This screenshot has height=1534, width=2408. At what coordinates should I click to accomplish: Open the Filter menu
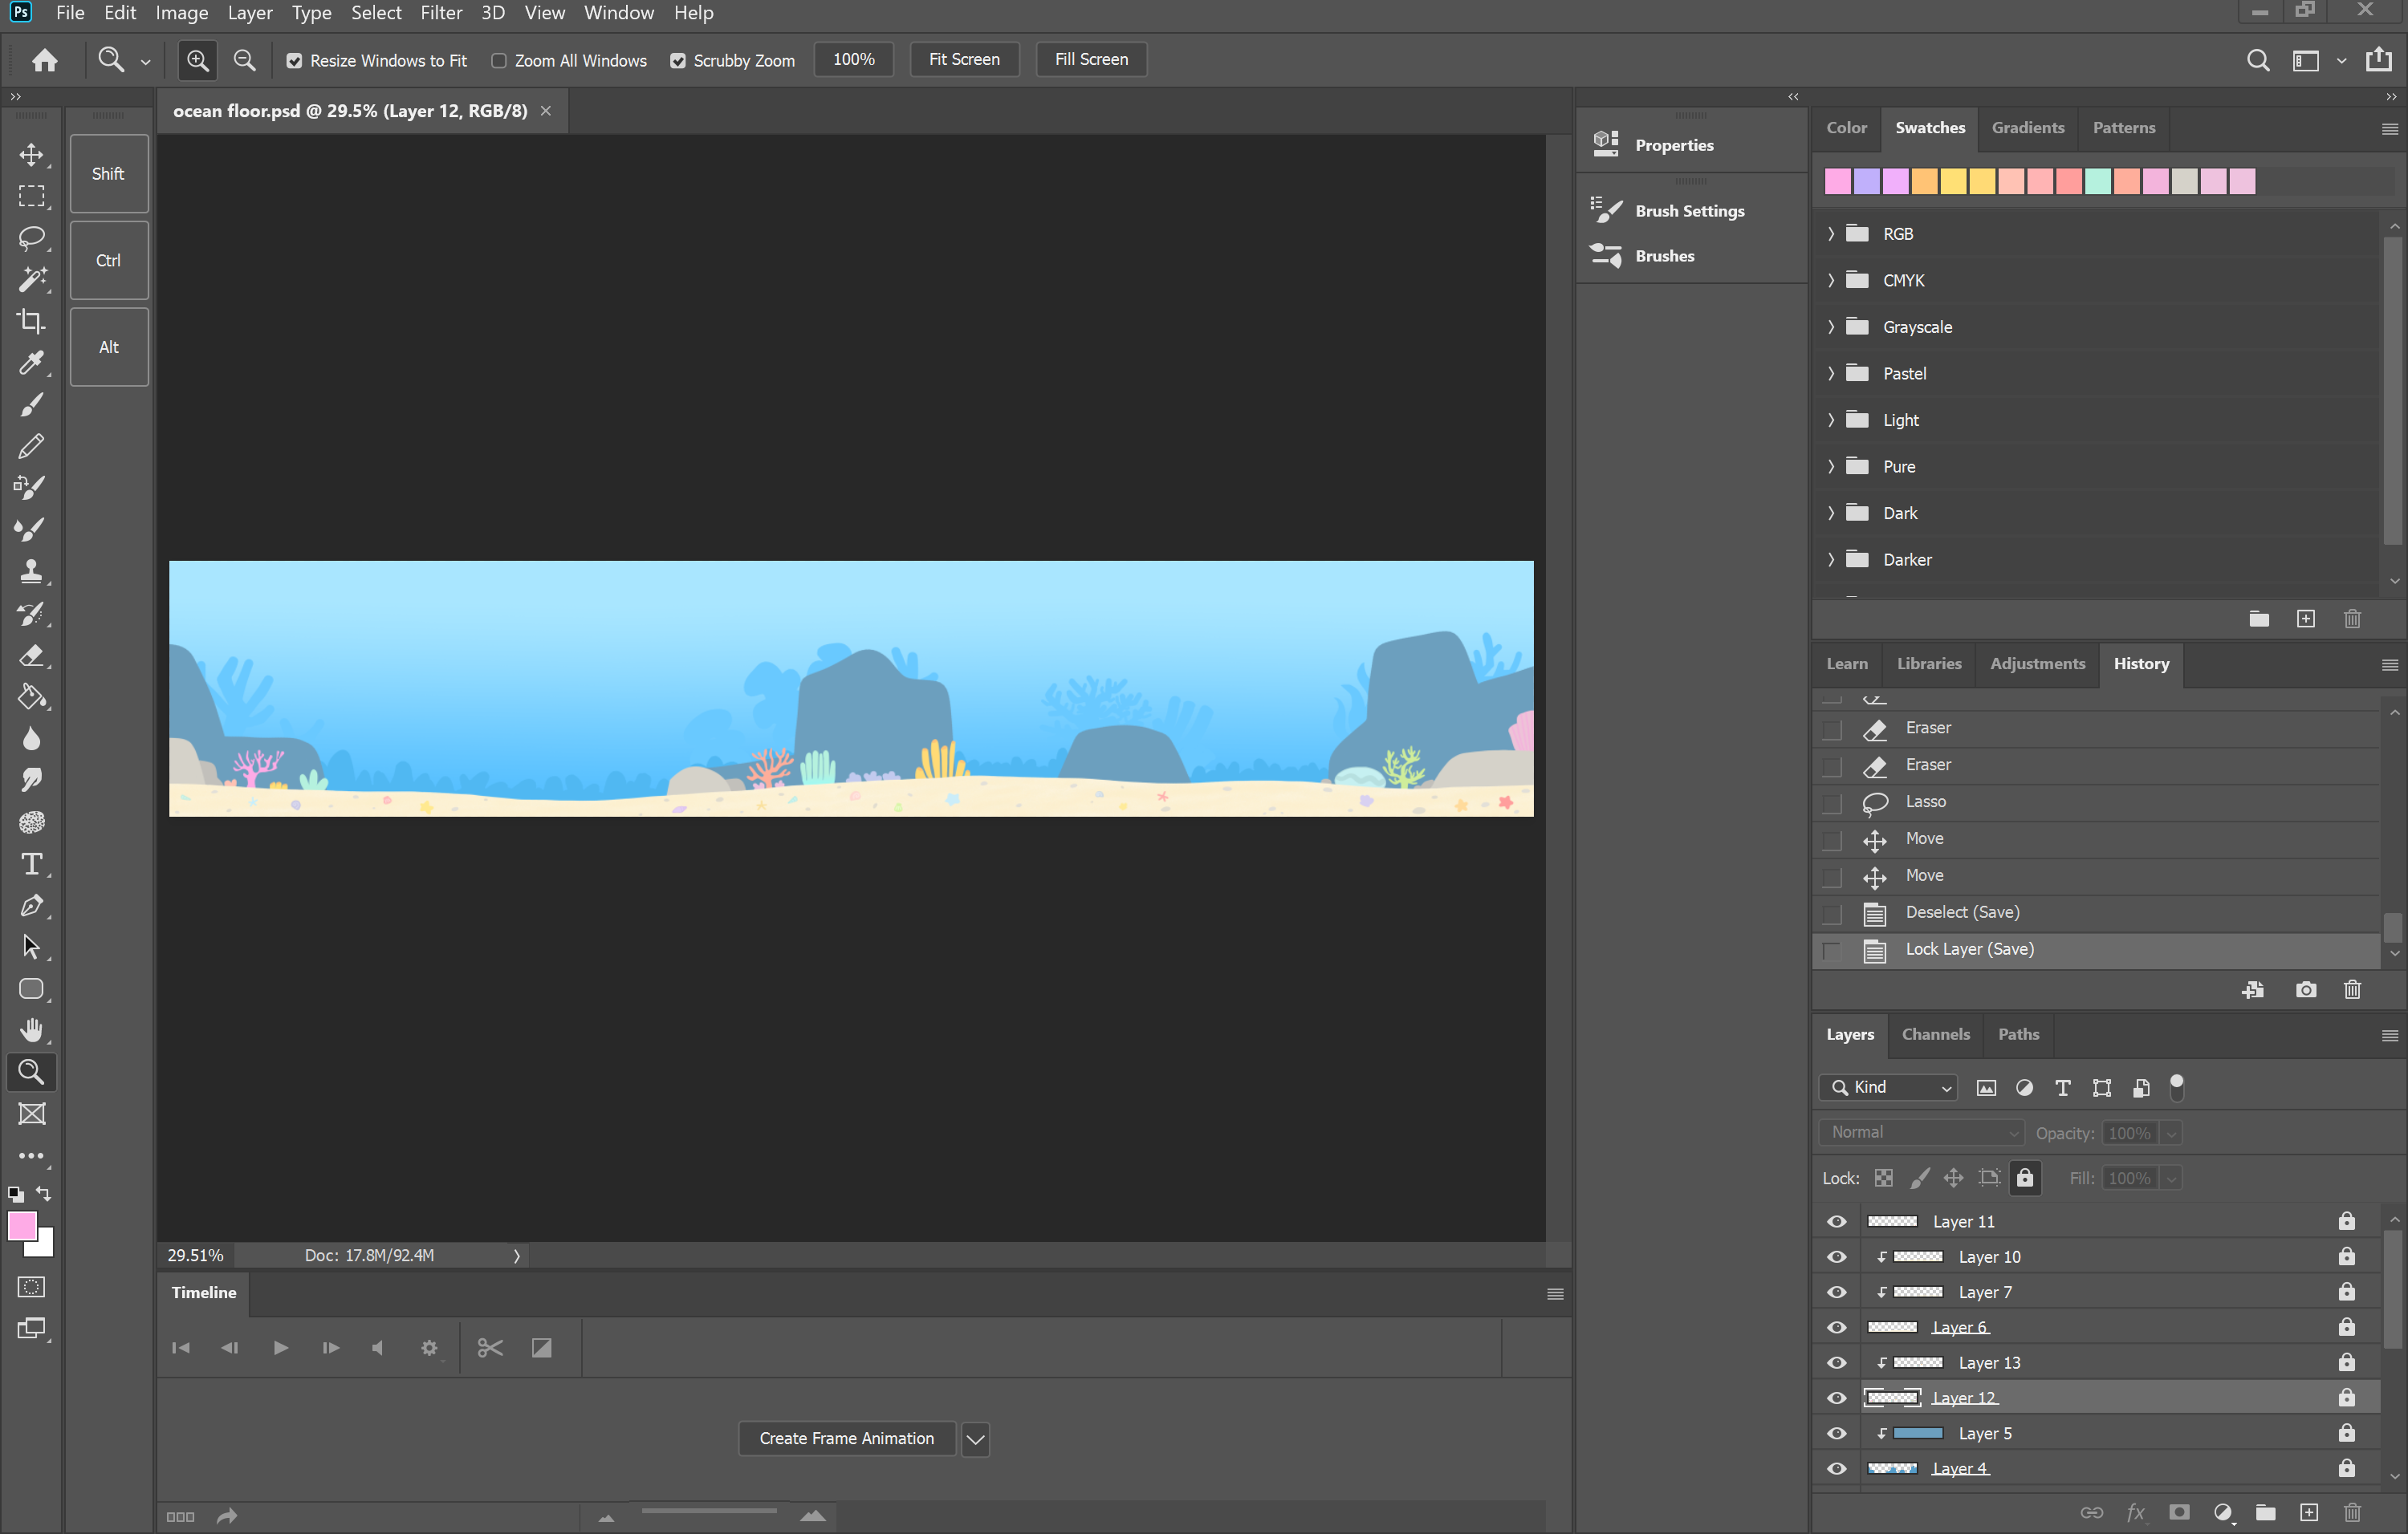tap(441, 13)
